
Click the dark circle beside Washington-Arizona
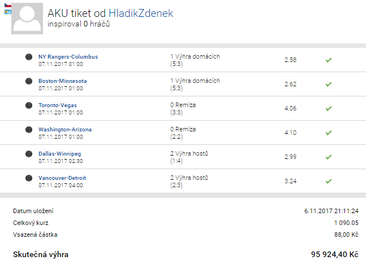pos(29,130)
